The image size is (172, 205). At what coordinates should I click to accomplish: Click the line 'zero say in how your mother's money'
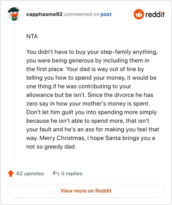[88, 104]
